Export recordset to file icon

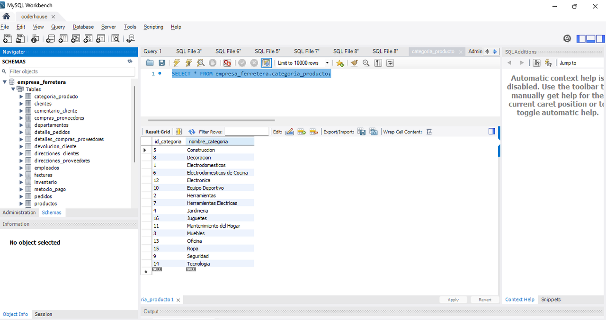(362, 132)
